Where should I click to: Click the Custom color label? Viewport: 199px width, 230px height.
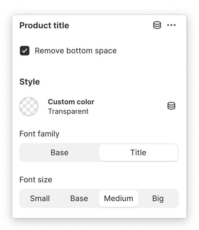click(x=71, y=102)
